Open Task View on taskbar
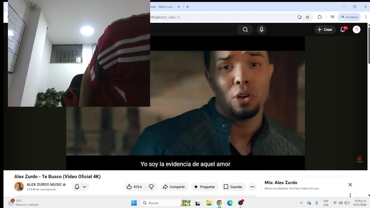The height and width of the screenshot is (208, 370). point(198,203)
